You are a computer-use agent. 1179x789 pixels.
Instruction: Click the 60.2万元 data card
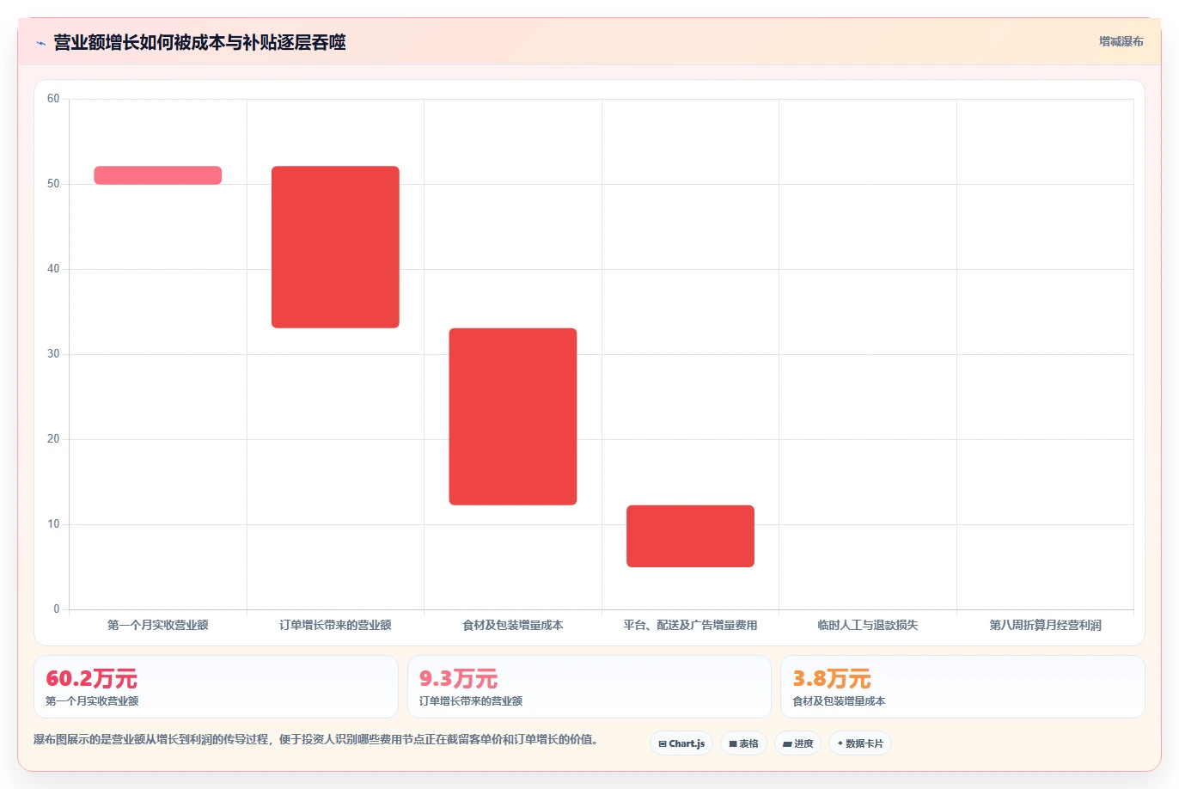coord(216,687)
